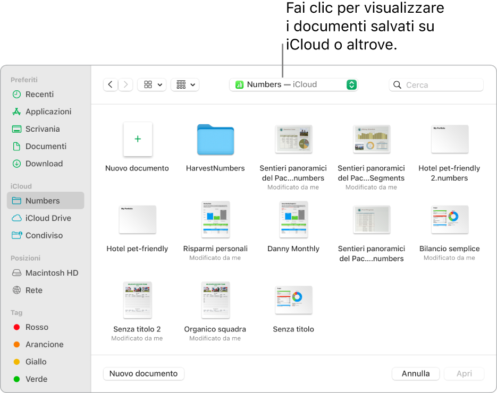The image size is (497, 393).
Task: Open the Numbers — iCloud location dropdown
Action: (x=294, y=84)
